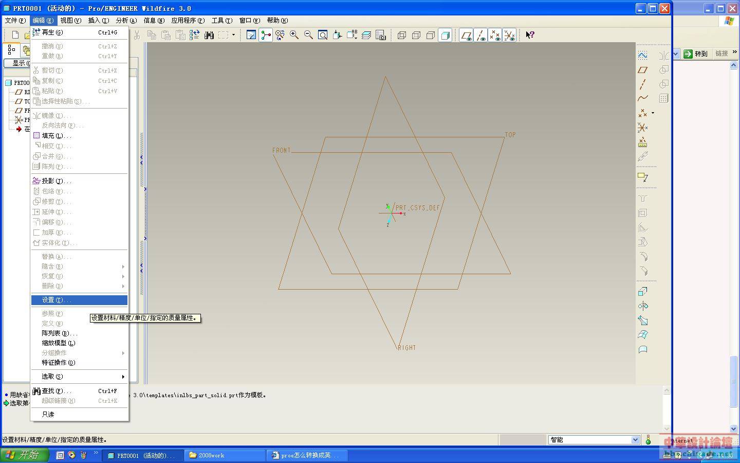740x463 pixels.
Task: Choose 设置(T)... in Edit menu
Action: [79, 300]
